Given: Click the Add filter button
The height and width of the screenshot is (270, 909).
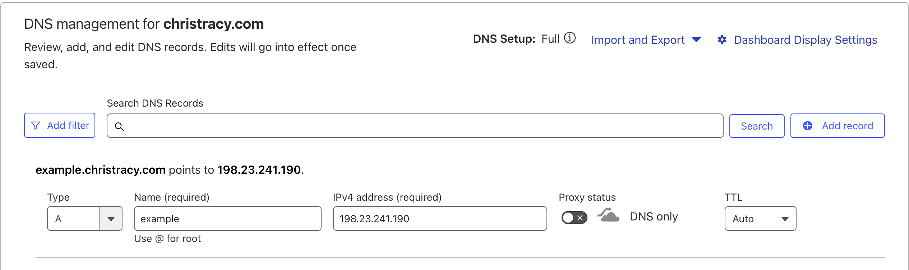Looking at the screenshot, I should coord(60,125).
